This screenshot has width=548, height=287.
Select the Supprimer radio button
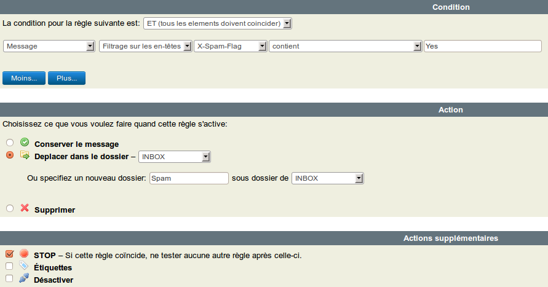coord(10,209)
